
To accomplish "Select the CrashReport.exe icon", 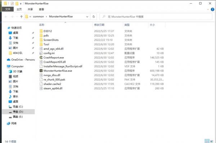I will [x=41, y=57].
